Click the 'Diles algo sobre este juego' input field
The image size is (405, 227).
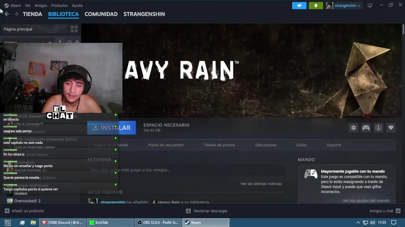click(186, 170)
